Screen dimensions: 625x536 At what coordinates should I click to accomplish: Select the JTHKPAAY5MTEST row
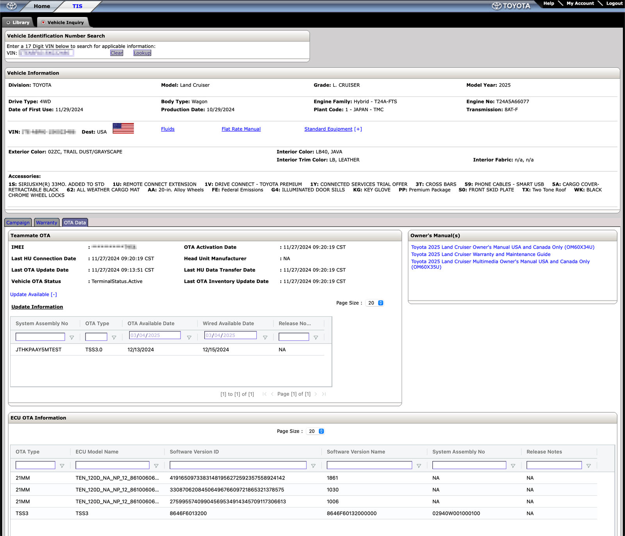tap(168, 350)
